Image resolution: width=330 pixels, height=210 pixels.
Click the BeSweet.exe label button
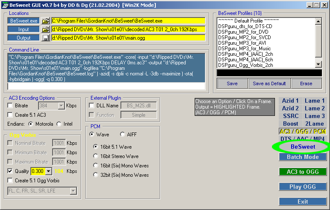point(23,21)
